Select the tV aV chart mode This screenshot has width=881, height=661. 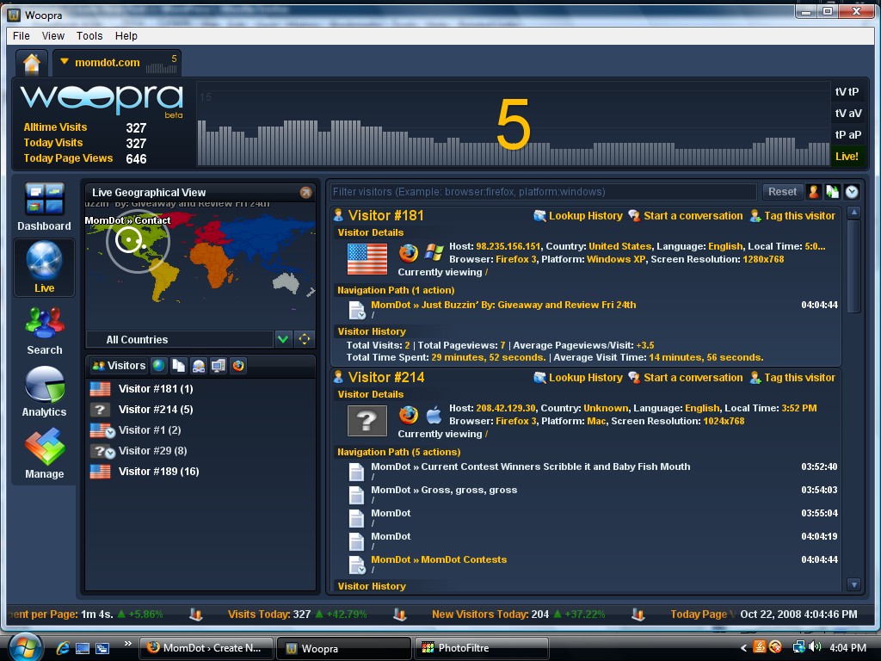(847, 113)
